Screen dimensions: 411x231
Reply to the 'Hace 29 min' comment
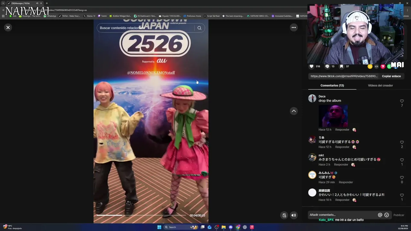[346, 182]
